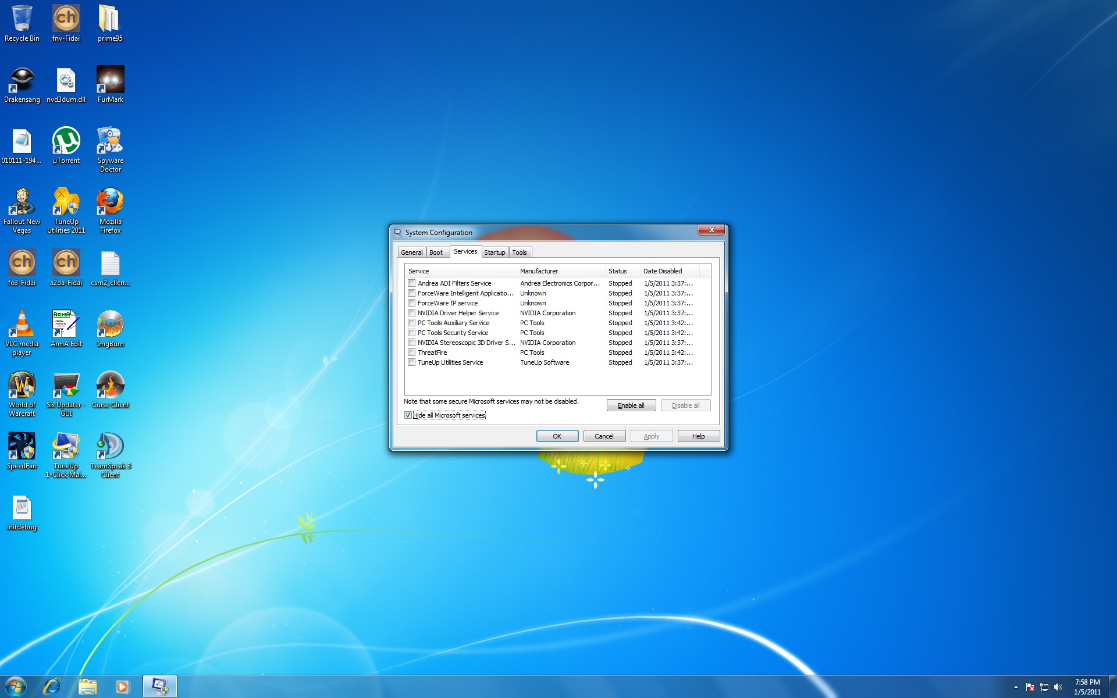Enable NVIDIA Stereoscopic 3D Driver checkbox
1117x698 pixels.
click(412, 343)
